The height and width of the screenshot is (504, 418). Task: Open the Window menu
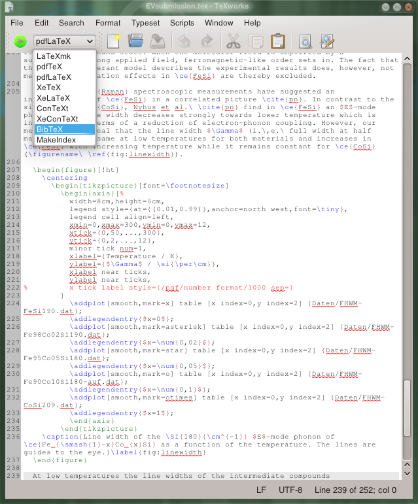(x=218, y=23)
